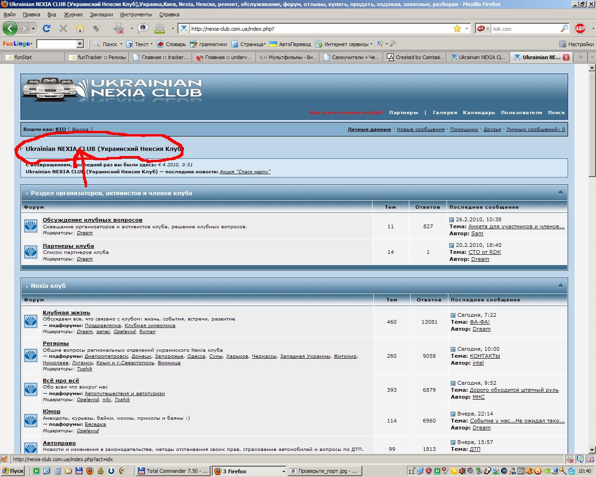Go to the Home page icon
The image size is (596, 477).
coord(80,28)
